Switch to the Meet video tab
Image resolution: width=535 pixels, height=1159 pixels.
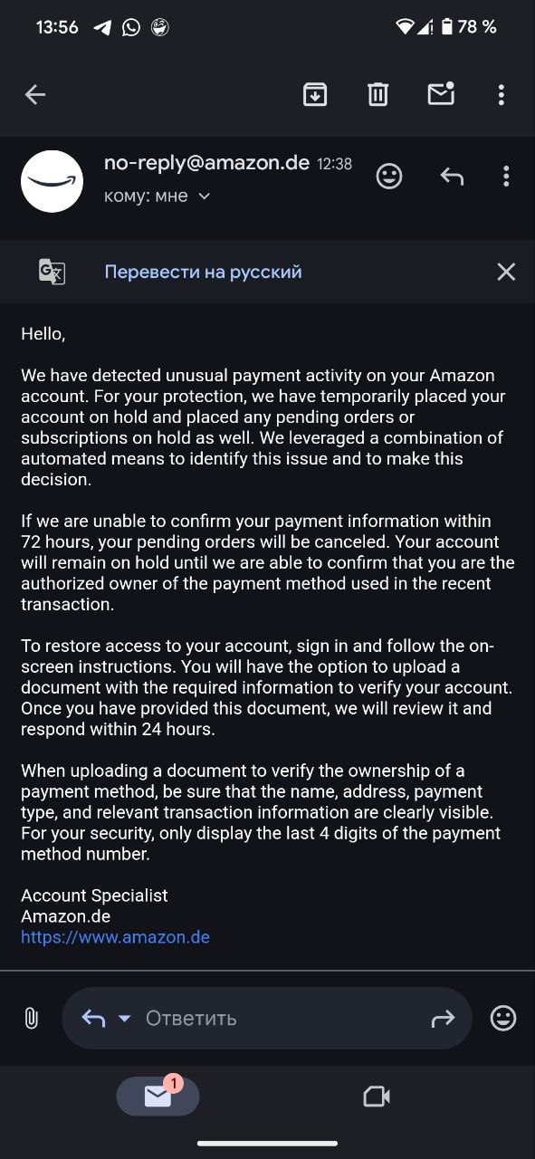click(376, 1097)
